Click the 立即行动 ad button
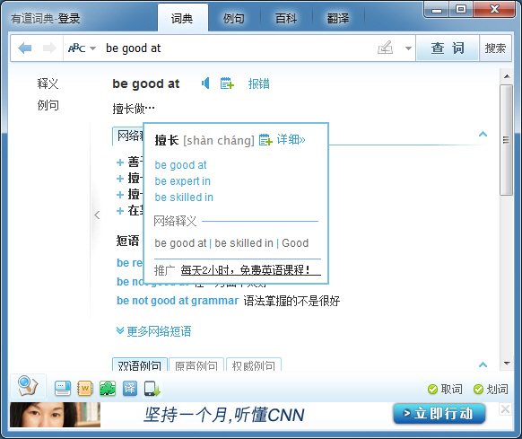The width and height of the screenshot is (522, 439). click(x=439, y=414)
